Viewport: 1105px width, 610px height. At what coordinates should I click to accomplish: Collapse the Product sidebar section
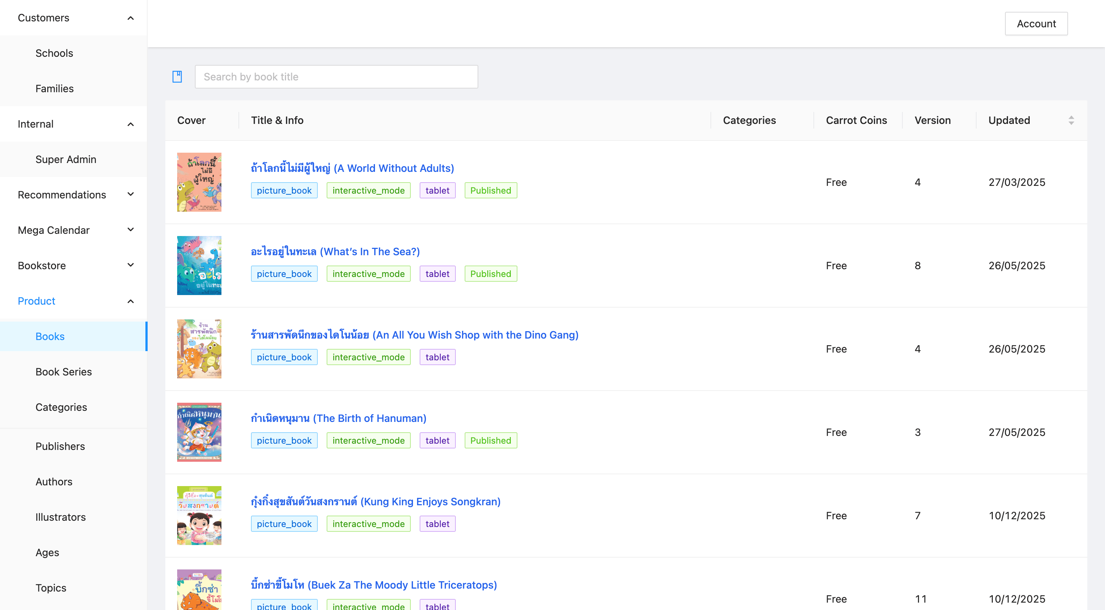click(x=130, y=301)
